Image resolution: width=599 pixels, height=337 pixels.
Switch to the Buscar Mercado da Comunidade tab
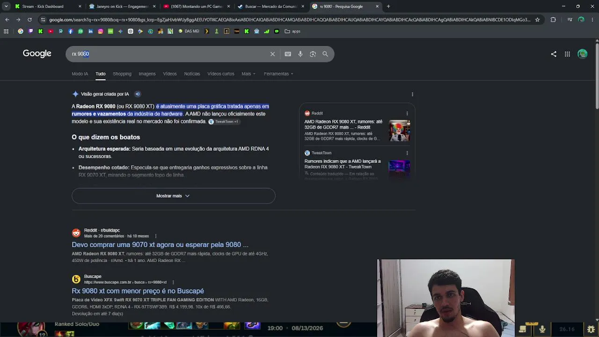270,7
